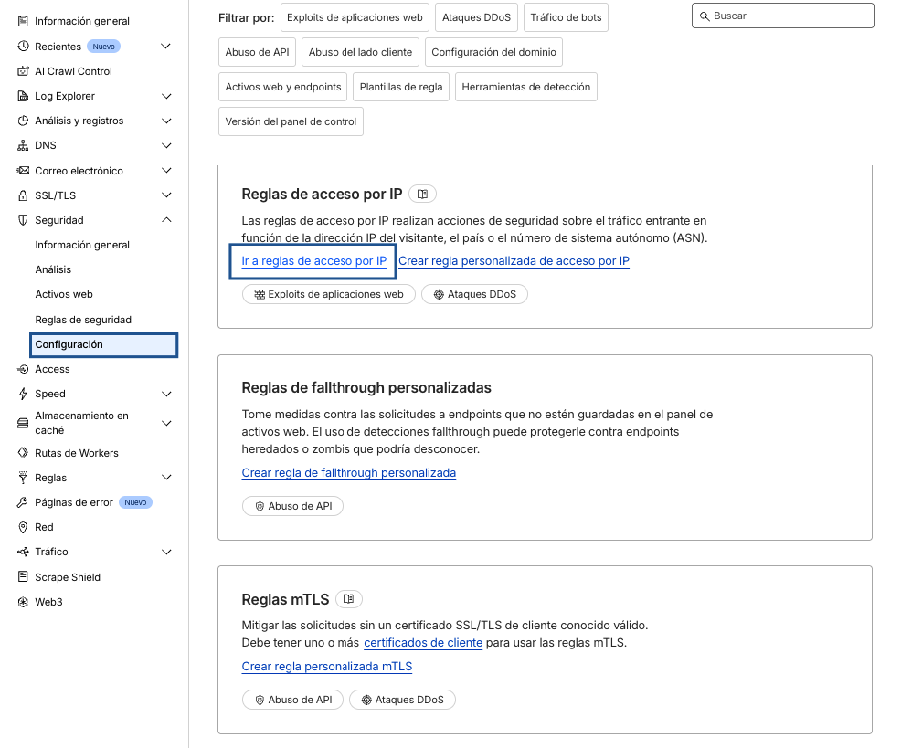Expand the Speed section chevron
The image size is (901, 748).
(x=166, y=394)
